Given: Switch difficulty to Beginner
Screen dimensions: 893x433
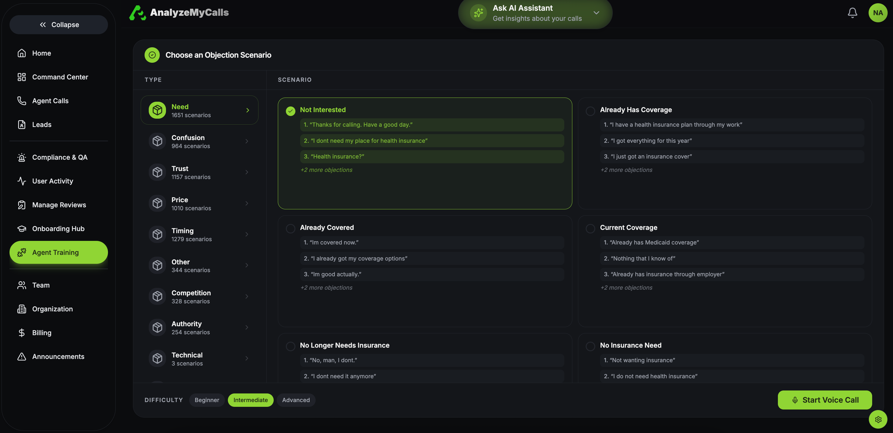Looking at the screenshot, I should pos(207,400).
